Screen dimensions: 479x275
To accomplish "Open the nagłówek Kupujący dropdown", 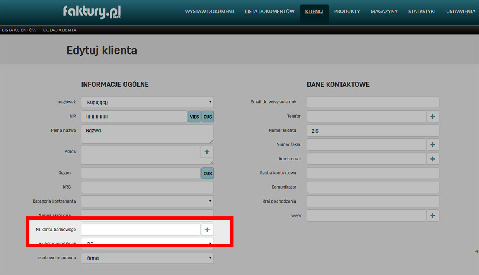I will 147,102.
